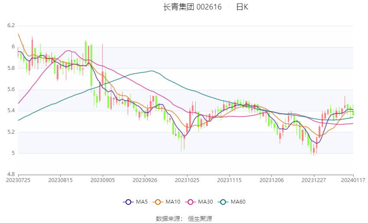Image resolution: width=368 pixels, height=223 pixels.
Task: Click the 20231115 date axis label
Action: click(x=229, y=180)
